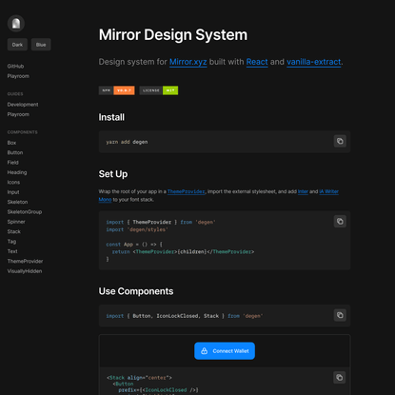Open the GitHub sidebar link
395x395 pixels.
pos(15,66)
